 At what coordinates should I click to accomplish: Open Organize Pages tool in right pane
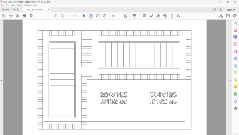click(x=235, y=44)
